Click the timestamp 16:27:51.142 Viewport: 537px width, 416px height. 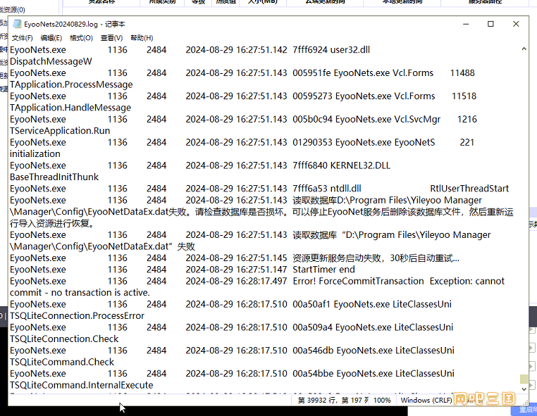[x=261, y=50]
